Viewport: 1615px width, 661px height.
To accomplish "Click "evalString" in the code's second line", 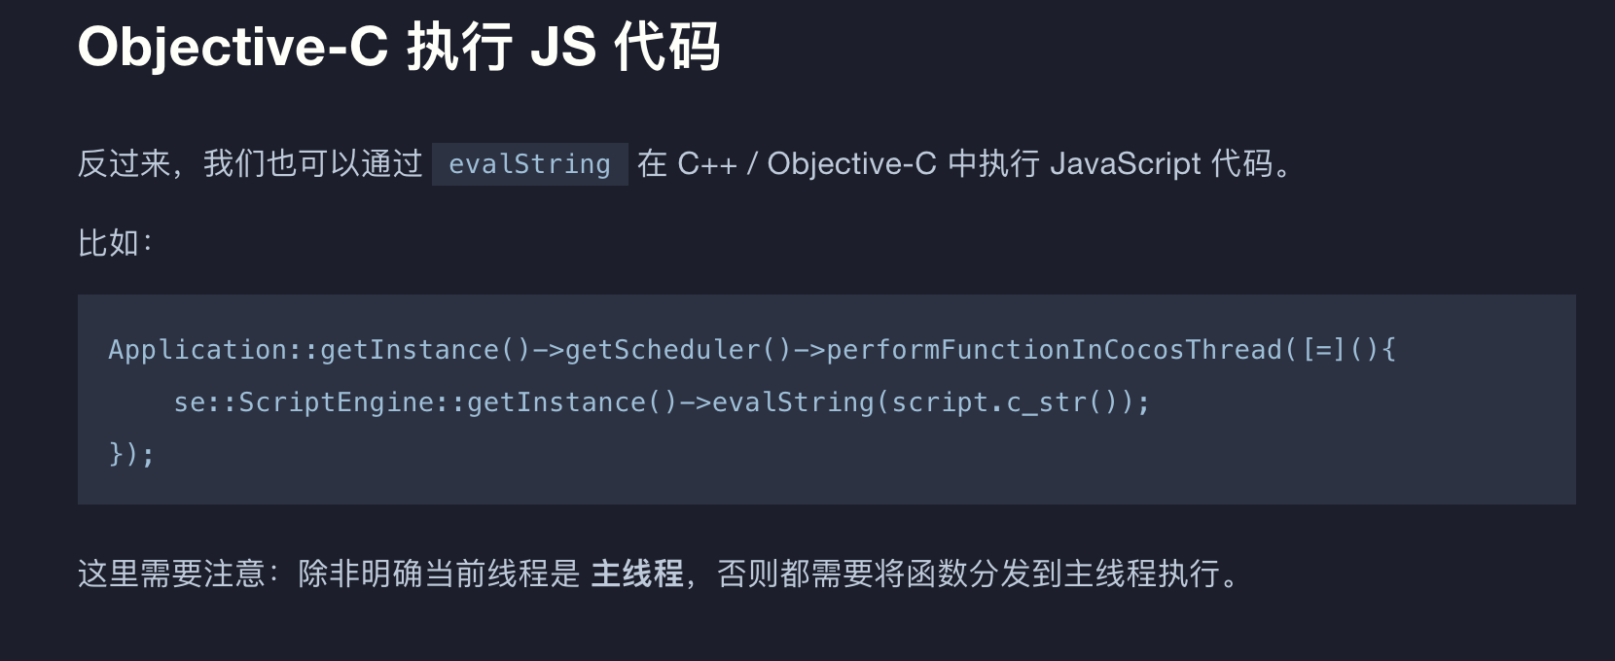I will (x=793, y=402).
